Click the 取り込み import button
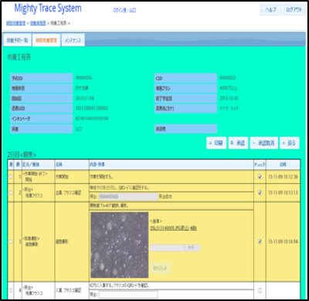The image size is (309, 301). [x=160, y=269]
